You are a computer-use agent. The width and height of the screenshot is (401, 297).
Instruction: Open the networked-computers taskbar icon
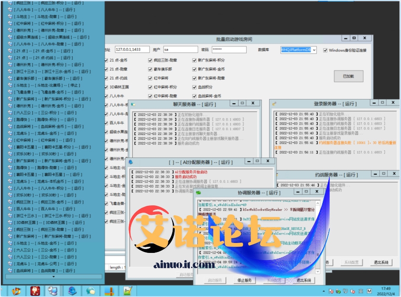[x=53, y=291]
